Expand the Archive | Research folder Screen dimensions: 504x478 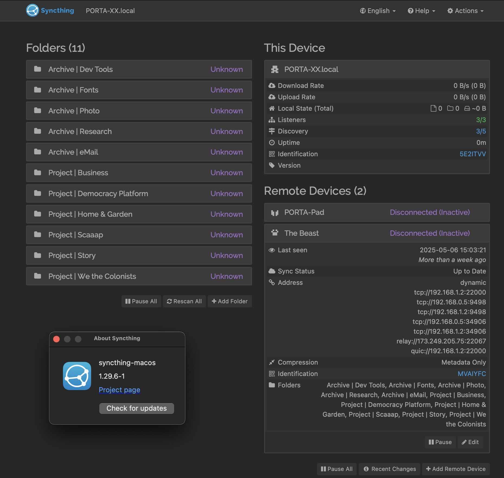pos(139,132)
